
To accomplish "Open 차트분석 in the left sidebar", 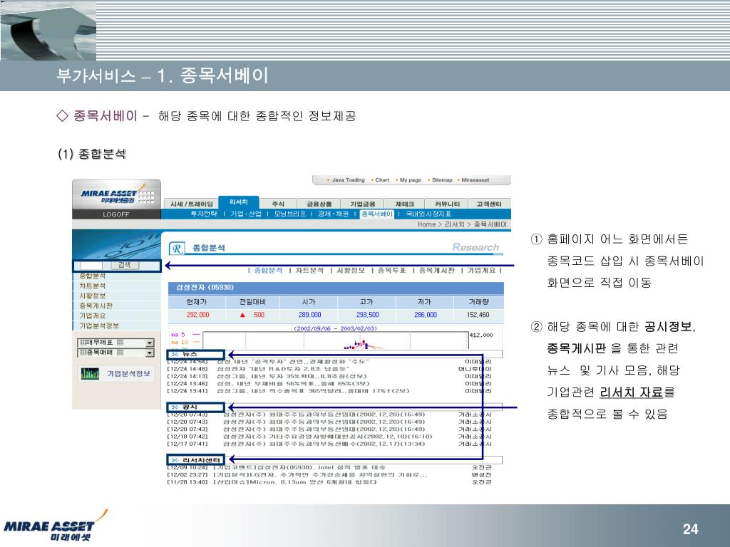I will 92,286.
